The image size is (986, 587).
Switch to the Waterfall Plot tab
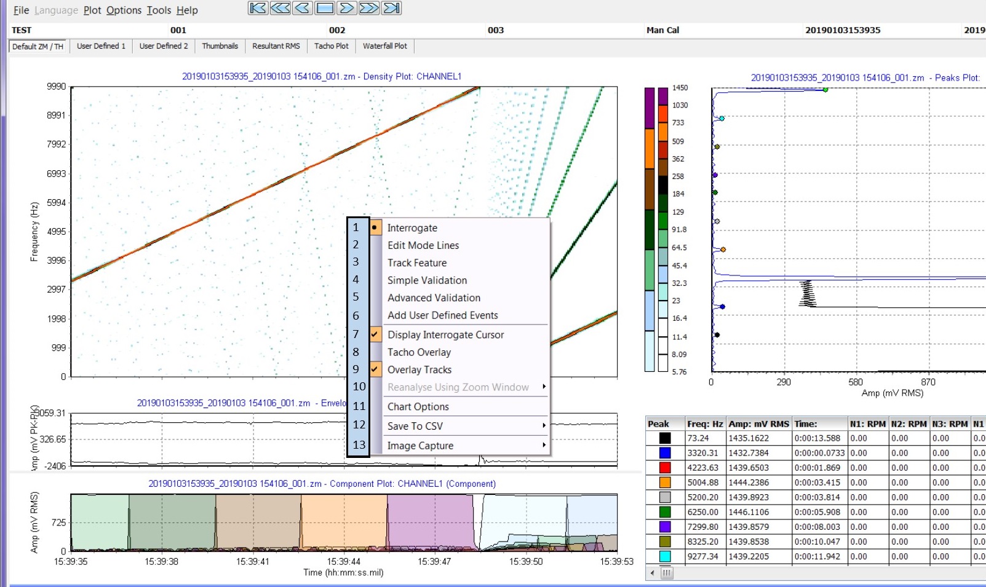[x=384, y=46]
